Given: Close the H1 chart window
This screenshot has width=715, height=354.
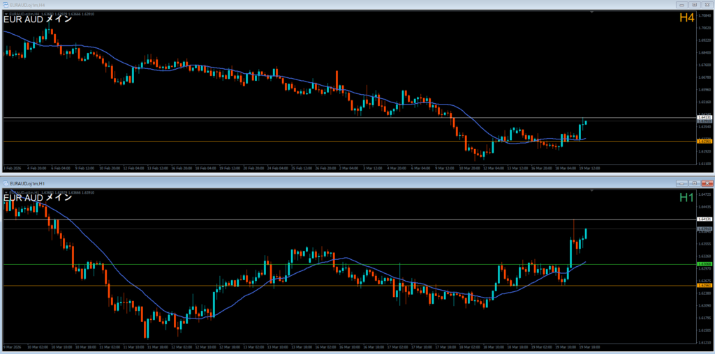Looking at the screenshot, I should pos(706,183).
